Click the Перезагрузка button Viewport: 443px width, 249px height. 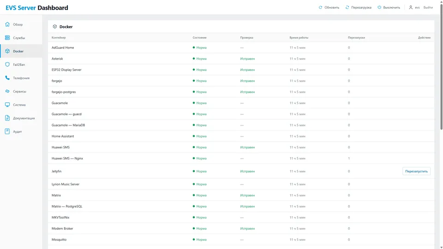tap(358, 7)
